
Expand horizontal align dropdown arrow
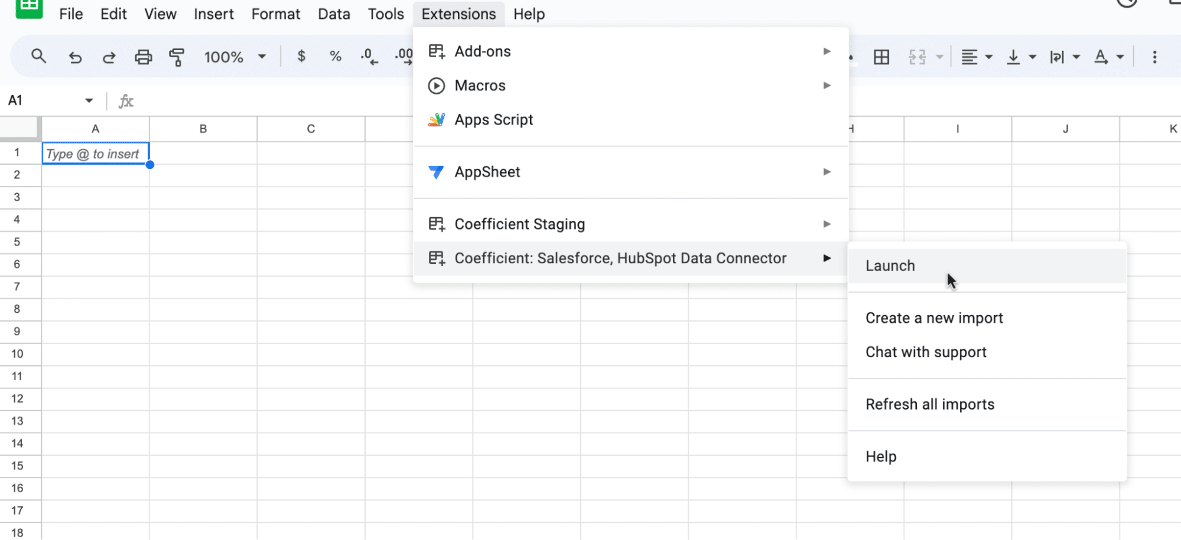point(988,57)
